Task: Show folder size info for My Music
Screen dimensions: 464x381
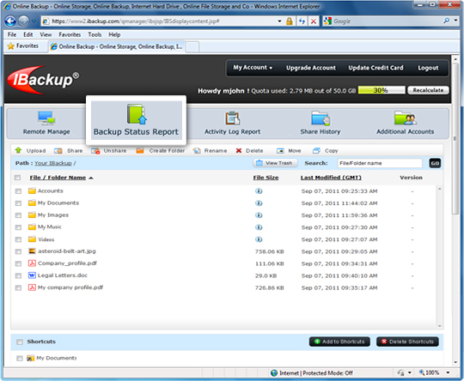Action: tap(259, 227)
